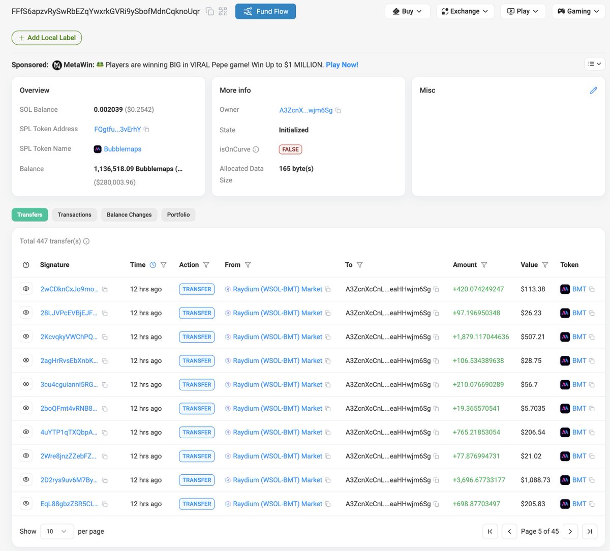610x551 pixels.
Task: Open signature link 2Wre8jnzZZebFZ...
Action: pyautogui.click(x=69, y=456)
